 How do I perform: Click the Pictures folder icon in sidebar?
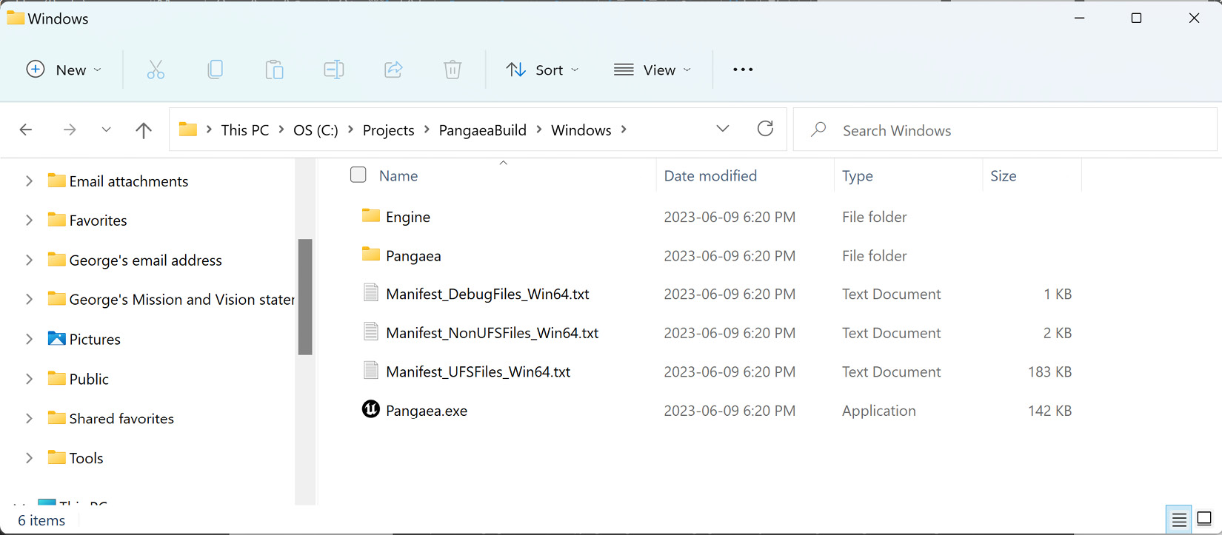(x=57, y=338)
